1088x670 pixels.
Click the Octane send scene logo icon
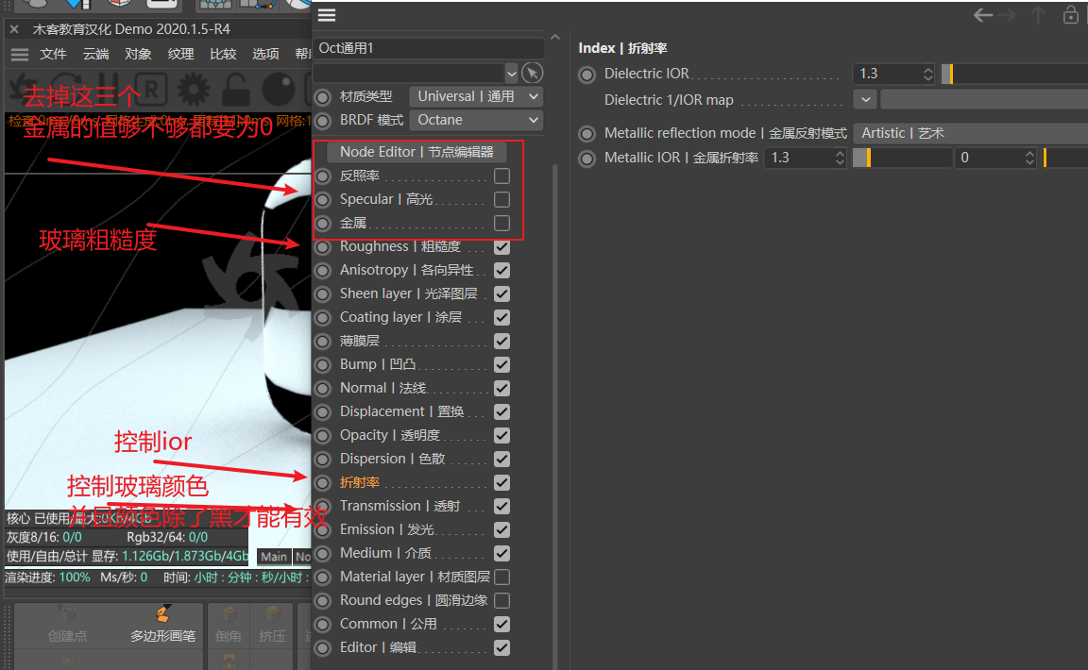23,89
